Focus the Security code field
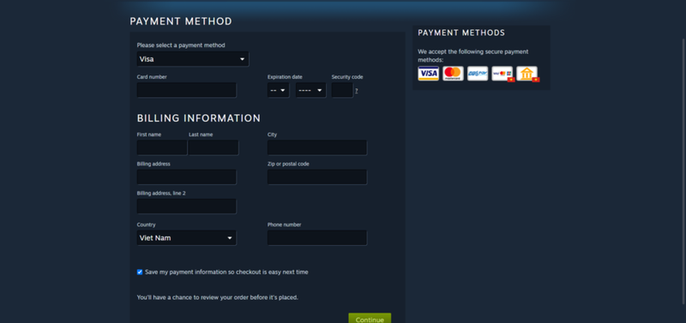 pos(342,90)
